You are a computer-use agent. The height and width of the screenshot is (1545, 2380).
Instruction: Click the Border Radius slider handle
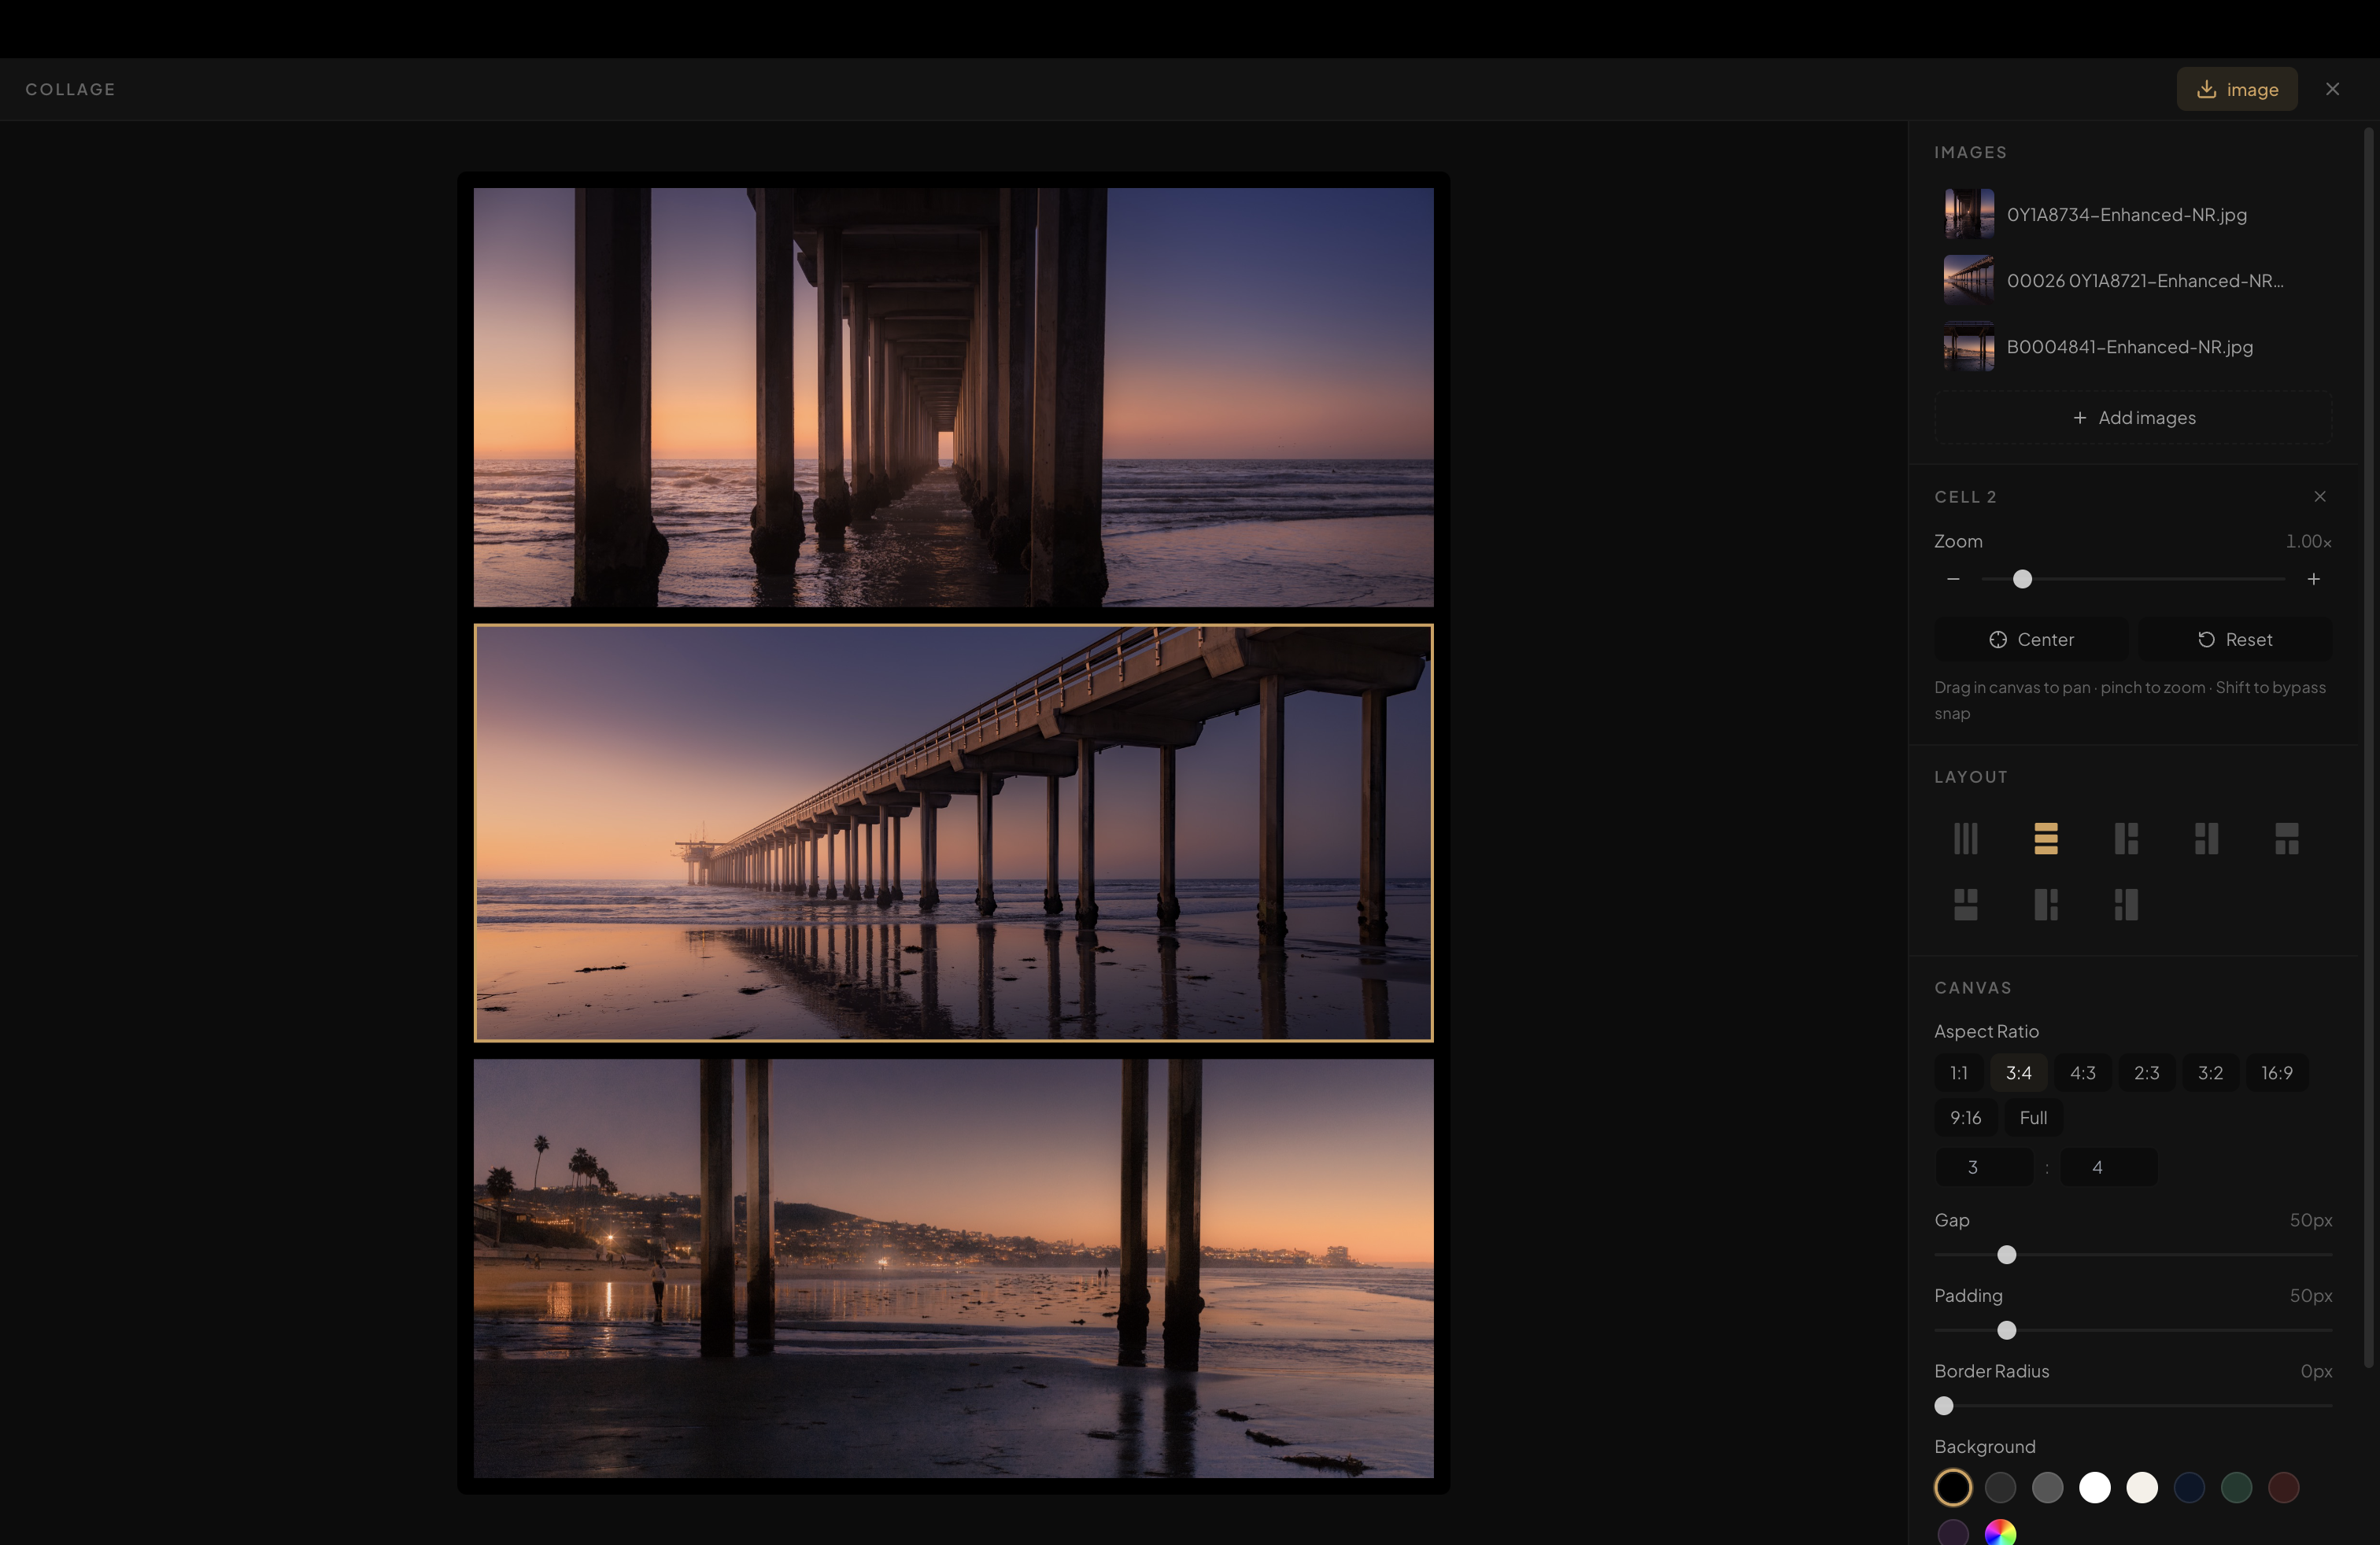pos(1943,1406)
